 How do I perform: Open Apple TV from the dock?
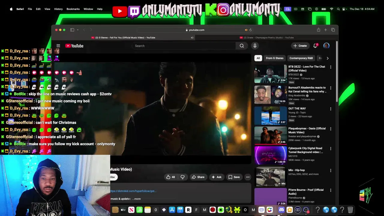tap(123, 210)
